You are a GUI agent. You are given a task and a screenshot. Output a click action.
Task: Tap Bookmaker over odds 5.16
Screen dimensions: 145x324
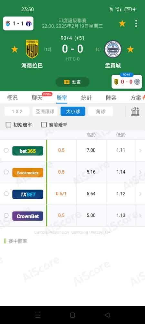pyautogui.click(x=91, y=172)
